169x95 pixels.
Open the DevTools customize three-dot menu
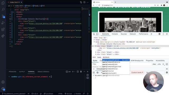coord(163,34)
